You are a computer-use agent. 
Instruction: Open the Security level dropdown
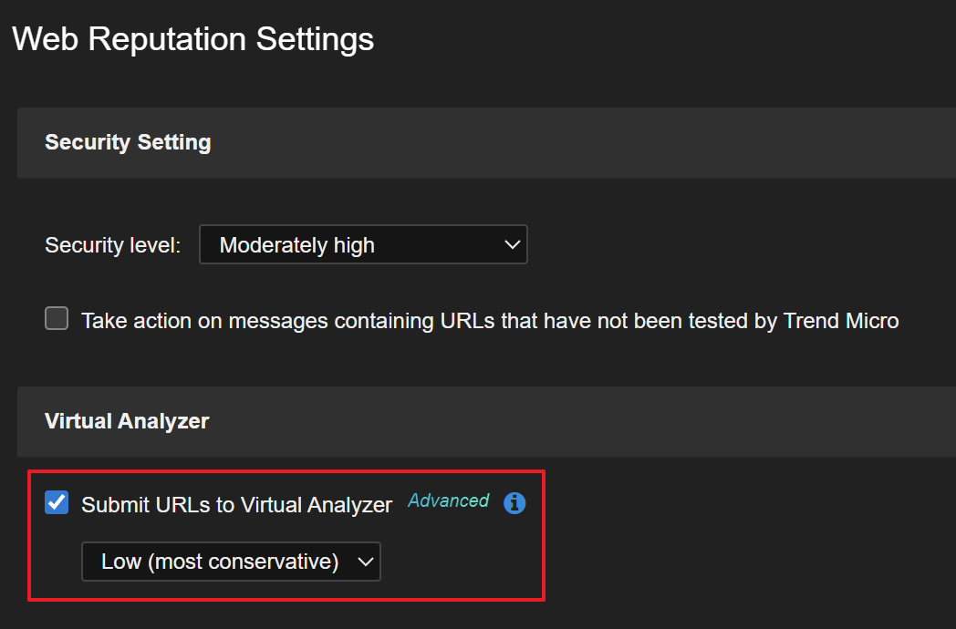tap(363, 245)
